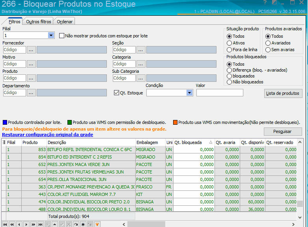Select row 'PRES.JONTEX MACA VERDE 3UN'
The image size is (308, 227).
[x=149, y=164]
